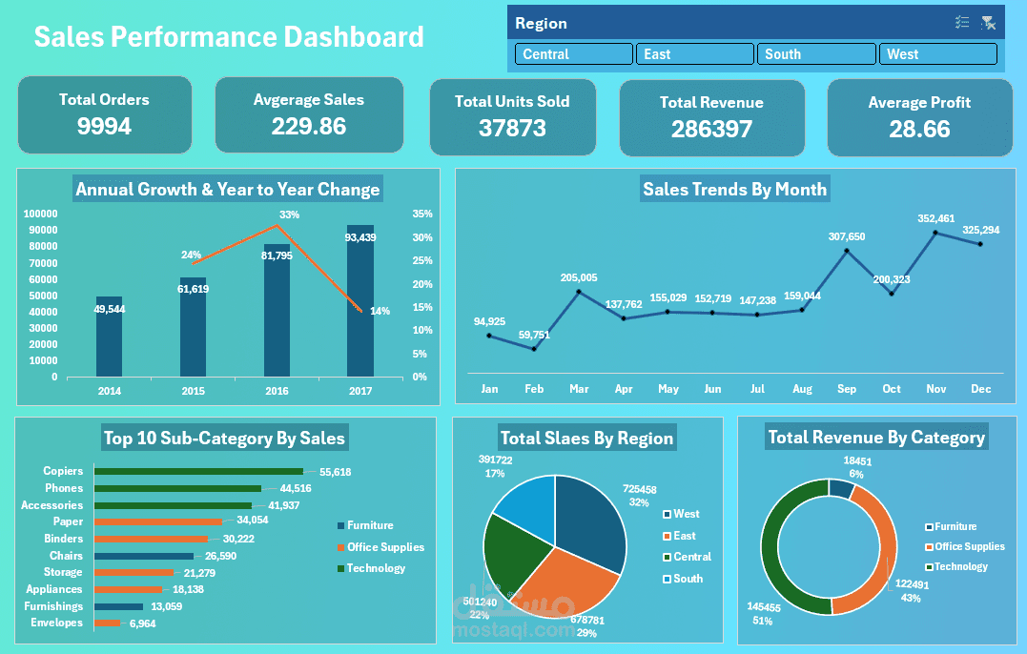
Task: Enable multi-select on the Region slicer
Action: tap(962, 22)
